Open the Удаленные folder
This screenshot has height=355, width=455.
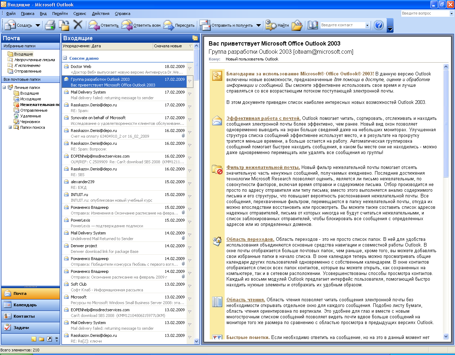point(30,116)
